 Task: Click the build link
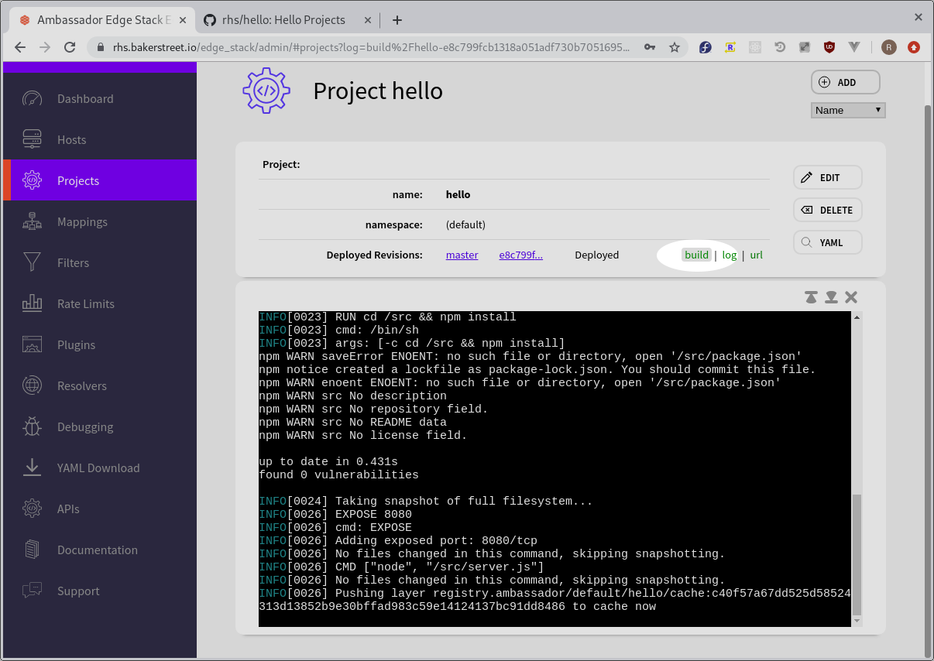(x=697, y=255)
